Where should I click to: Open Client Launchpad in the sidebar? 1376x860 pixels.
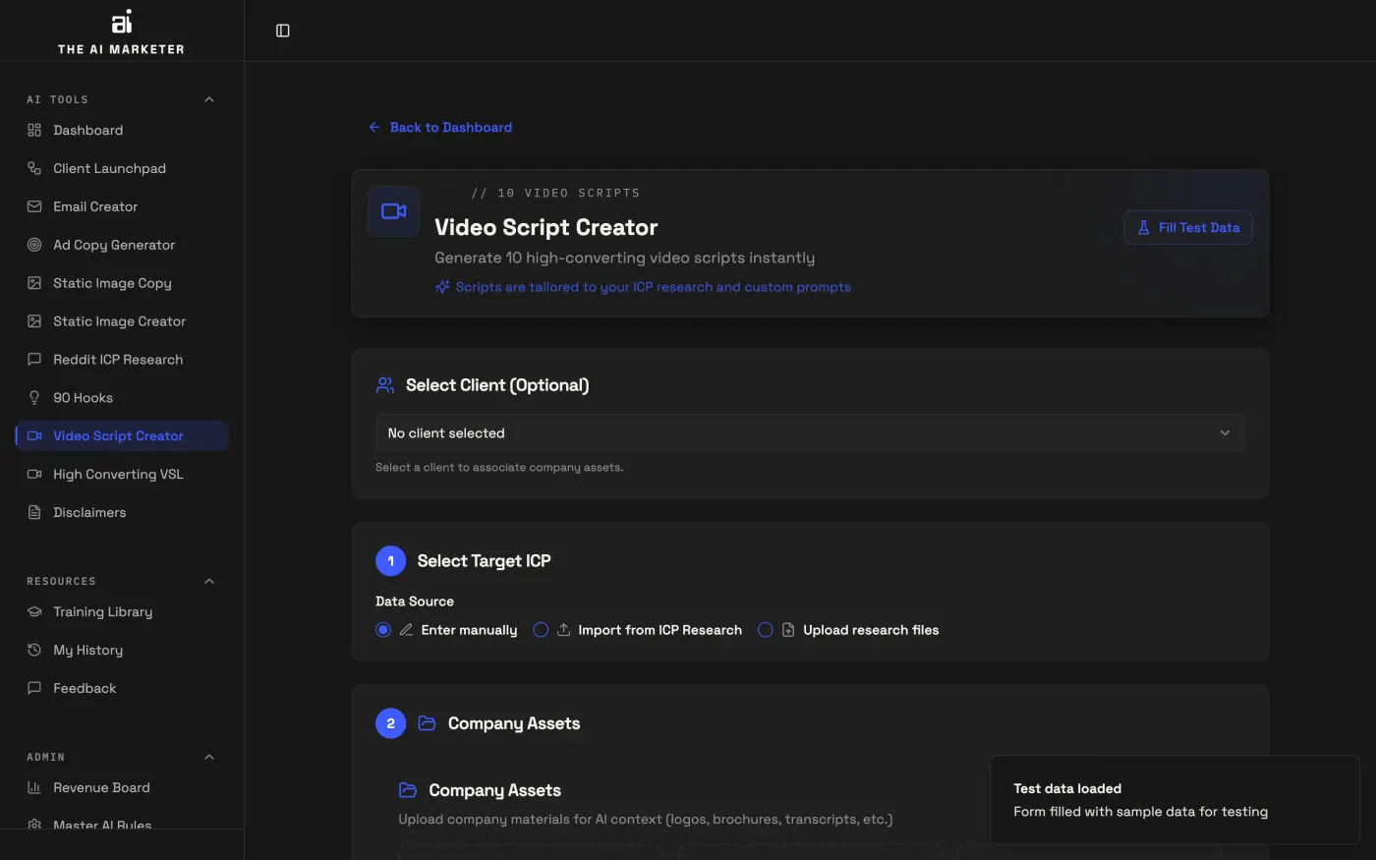122,168
